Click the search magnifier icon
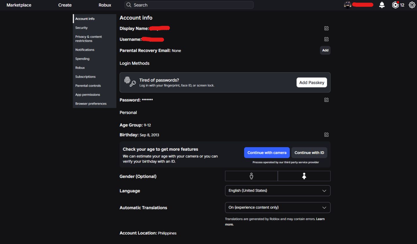 [x=129, y=5]
